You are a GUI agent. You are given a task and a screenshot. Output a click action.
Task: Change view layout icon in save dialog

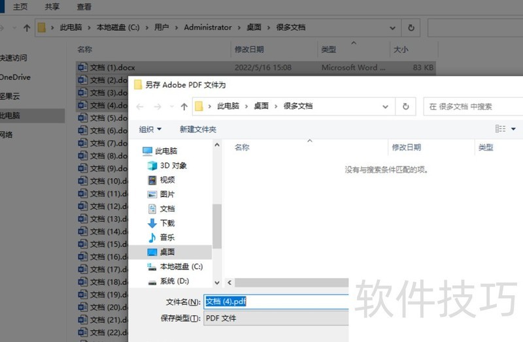pyautogui.click(x=500, y=129)
